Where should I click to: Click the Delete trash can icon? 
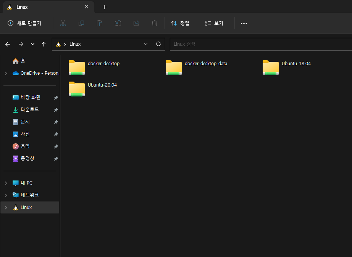[155, 23]
